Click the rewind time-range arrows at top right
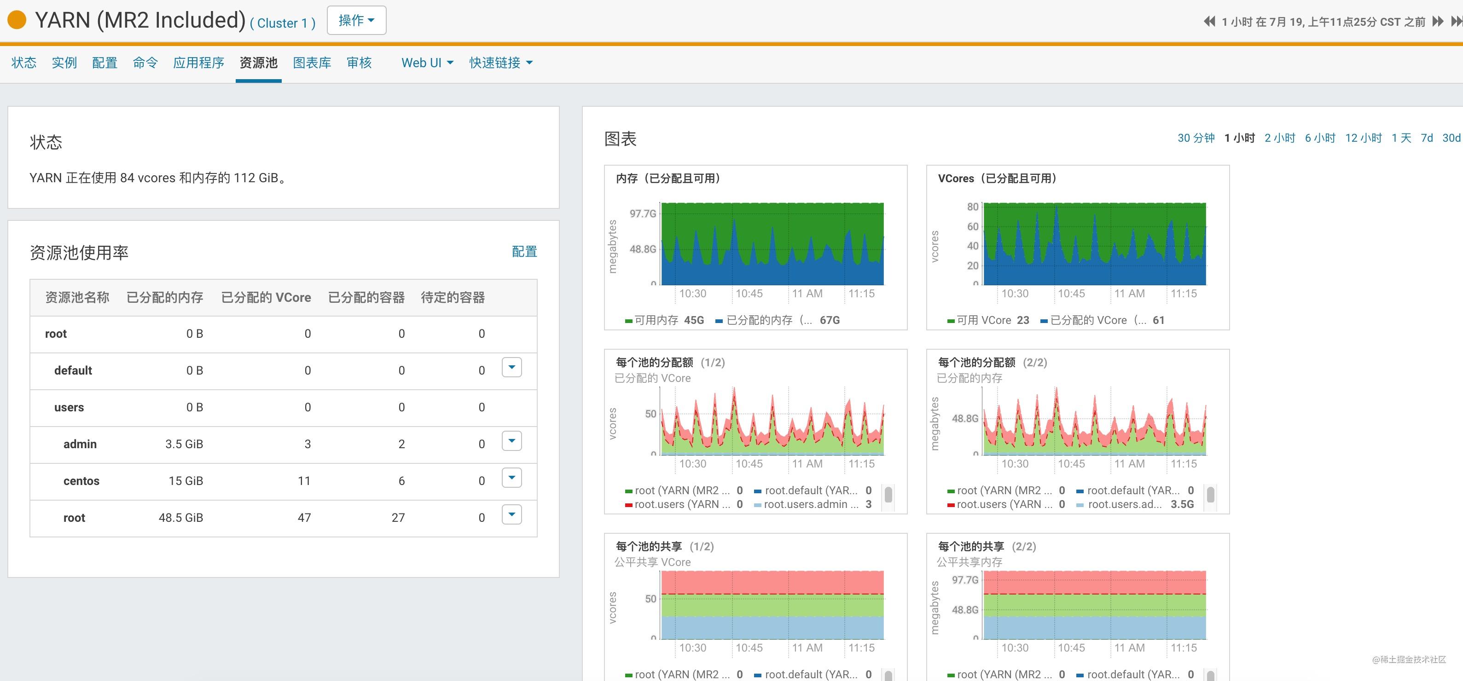Screen dimensions: 1463x681 (1209, 22)
